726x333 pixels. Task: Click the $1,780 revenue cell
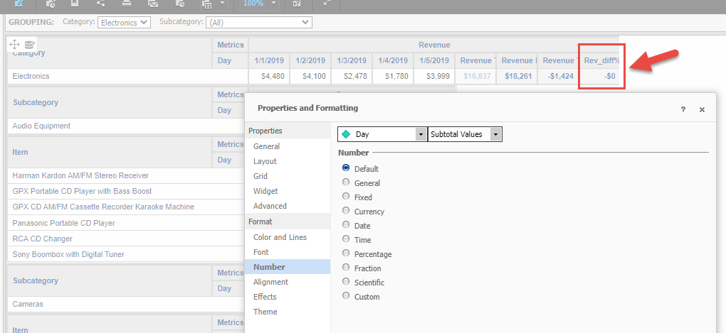click(x=393, y=76)
